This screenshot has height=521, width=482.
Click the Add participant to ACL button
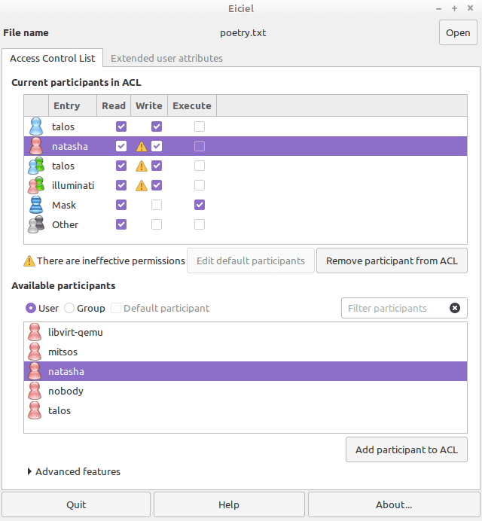point(406,449)
